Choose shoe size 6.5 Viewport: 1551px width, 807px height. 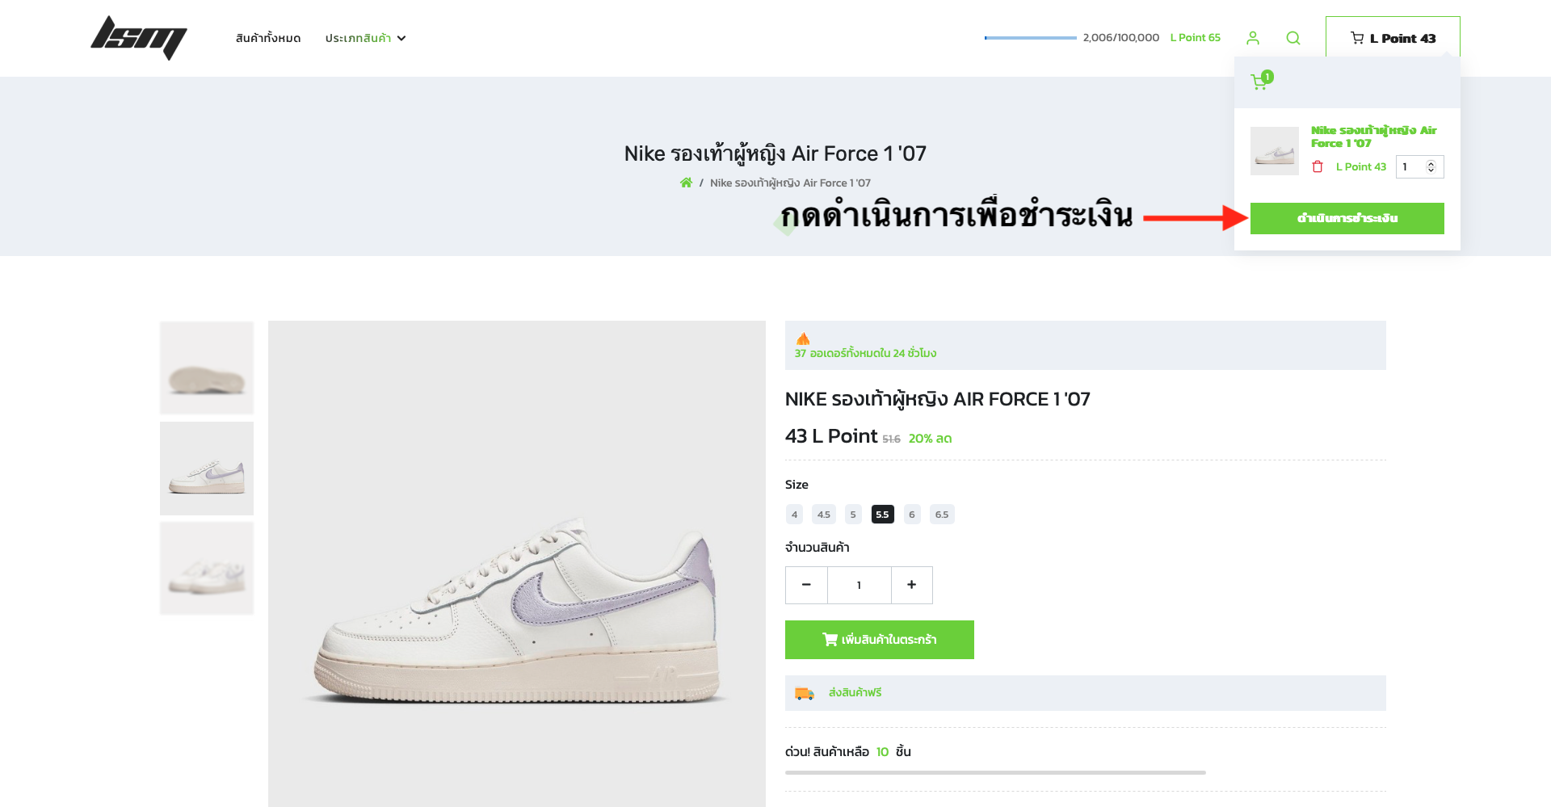point(942,515)
